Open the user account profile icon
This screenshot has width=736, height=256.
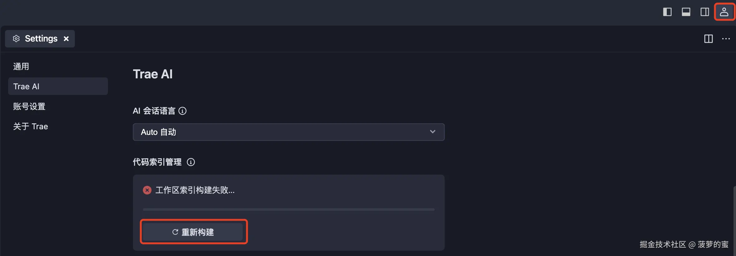pos(724,12)
